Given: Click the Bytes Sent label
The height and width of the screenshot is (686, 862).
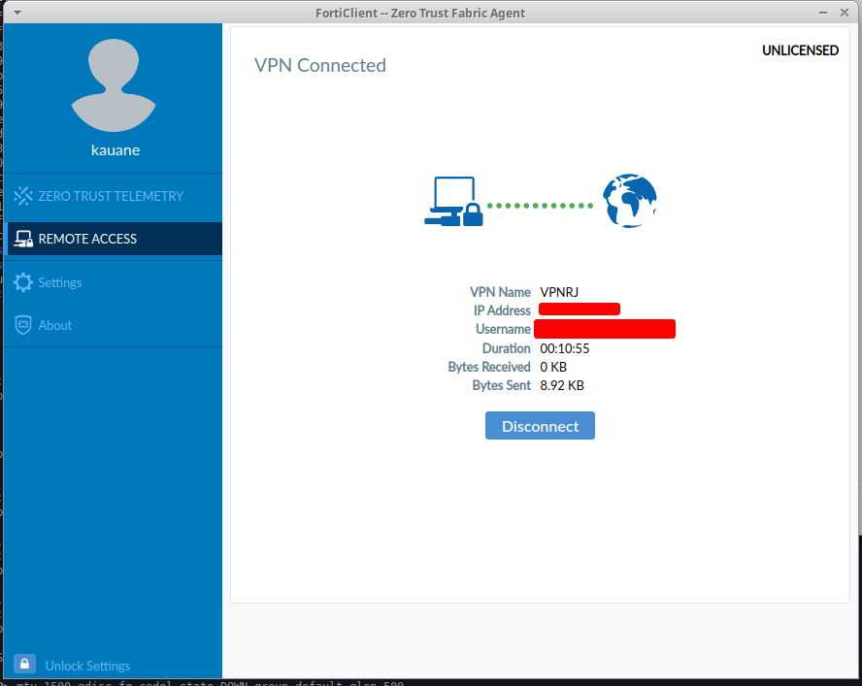Looking at the screenshot, I should click(501, 385).
